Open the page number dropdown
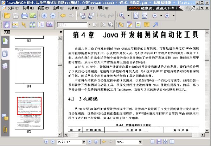 [x=84, y=142]
